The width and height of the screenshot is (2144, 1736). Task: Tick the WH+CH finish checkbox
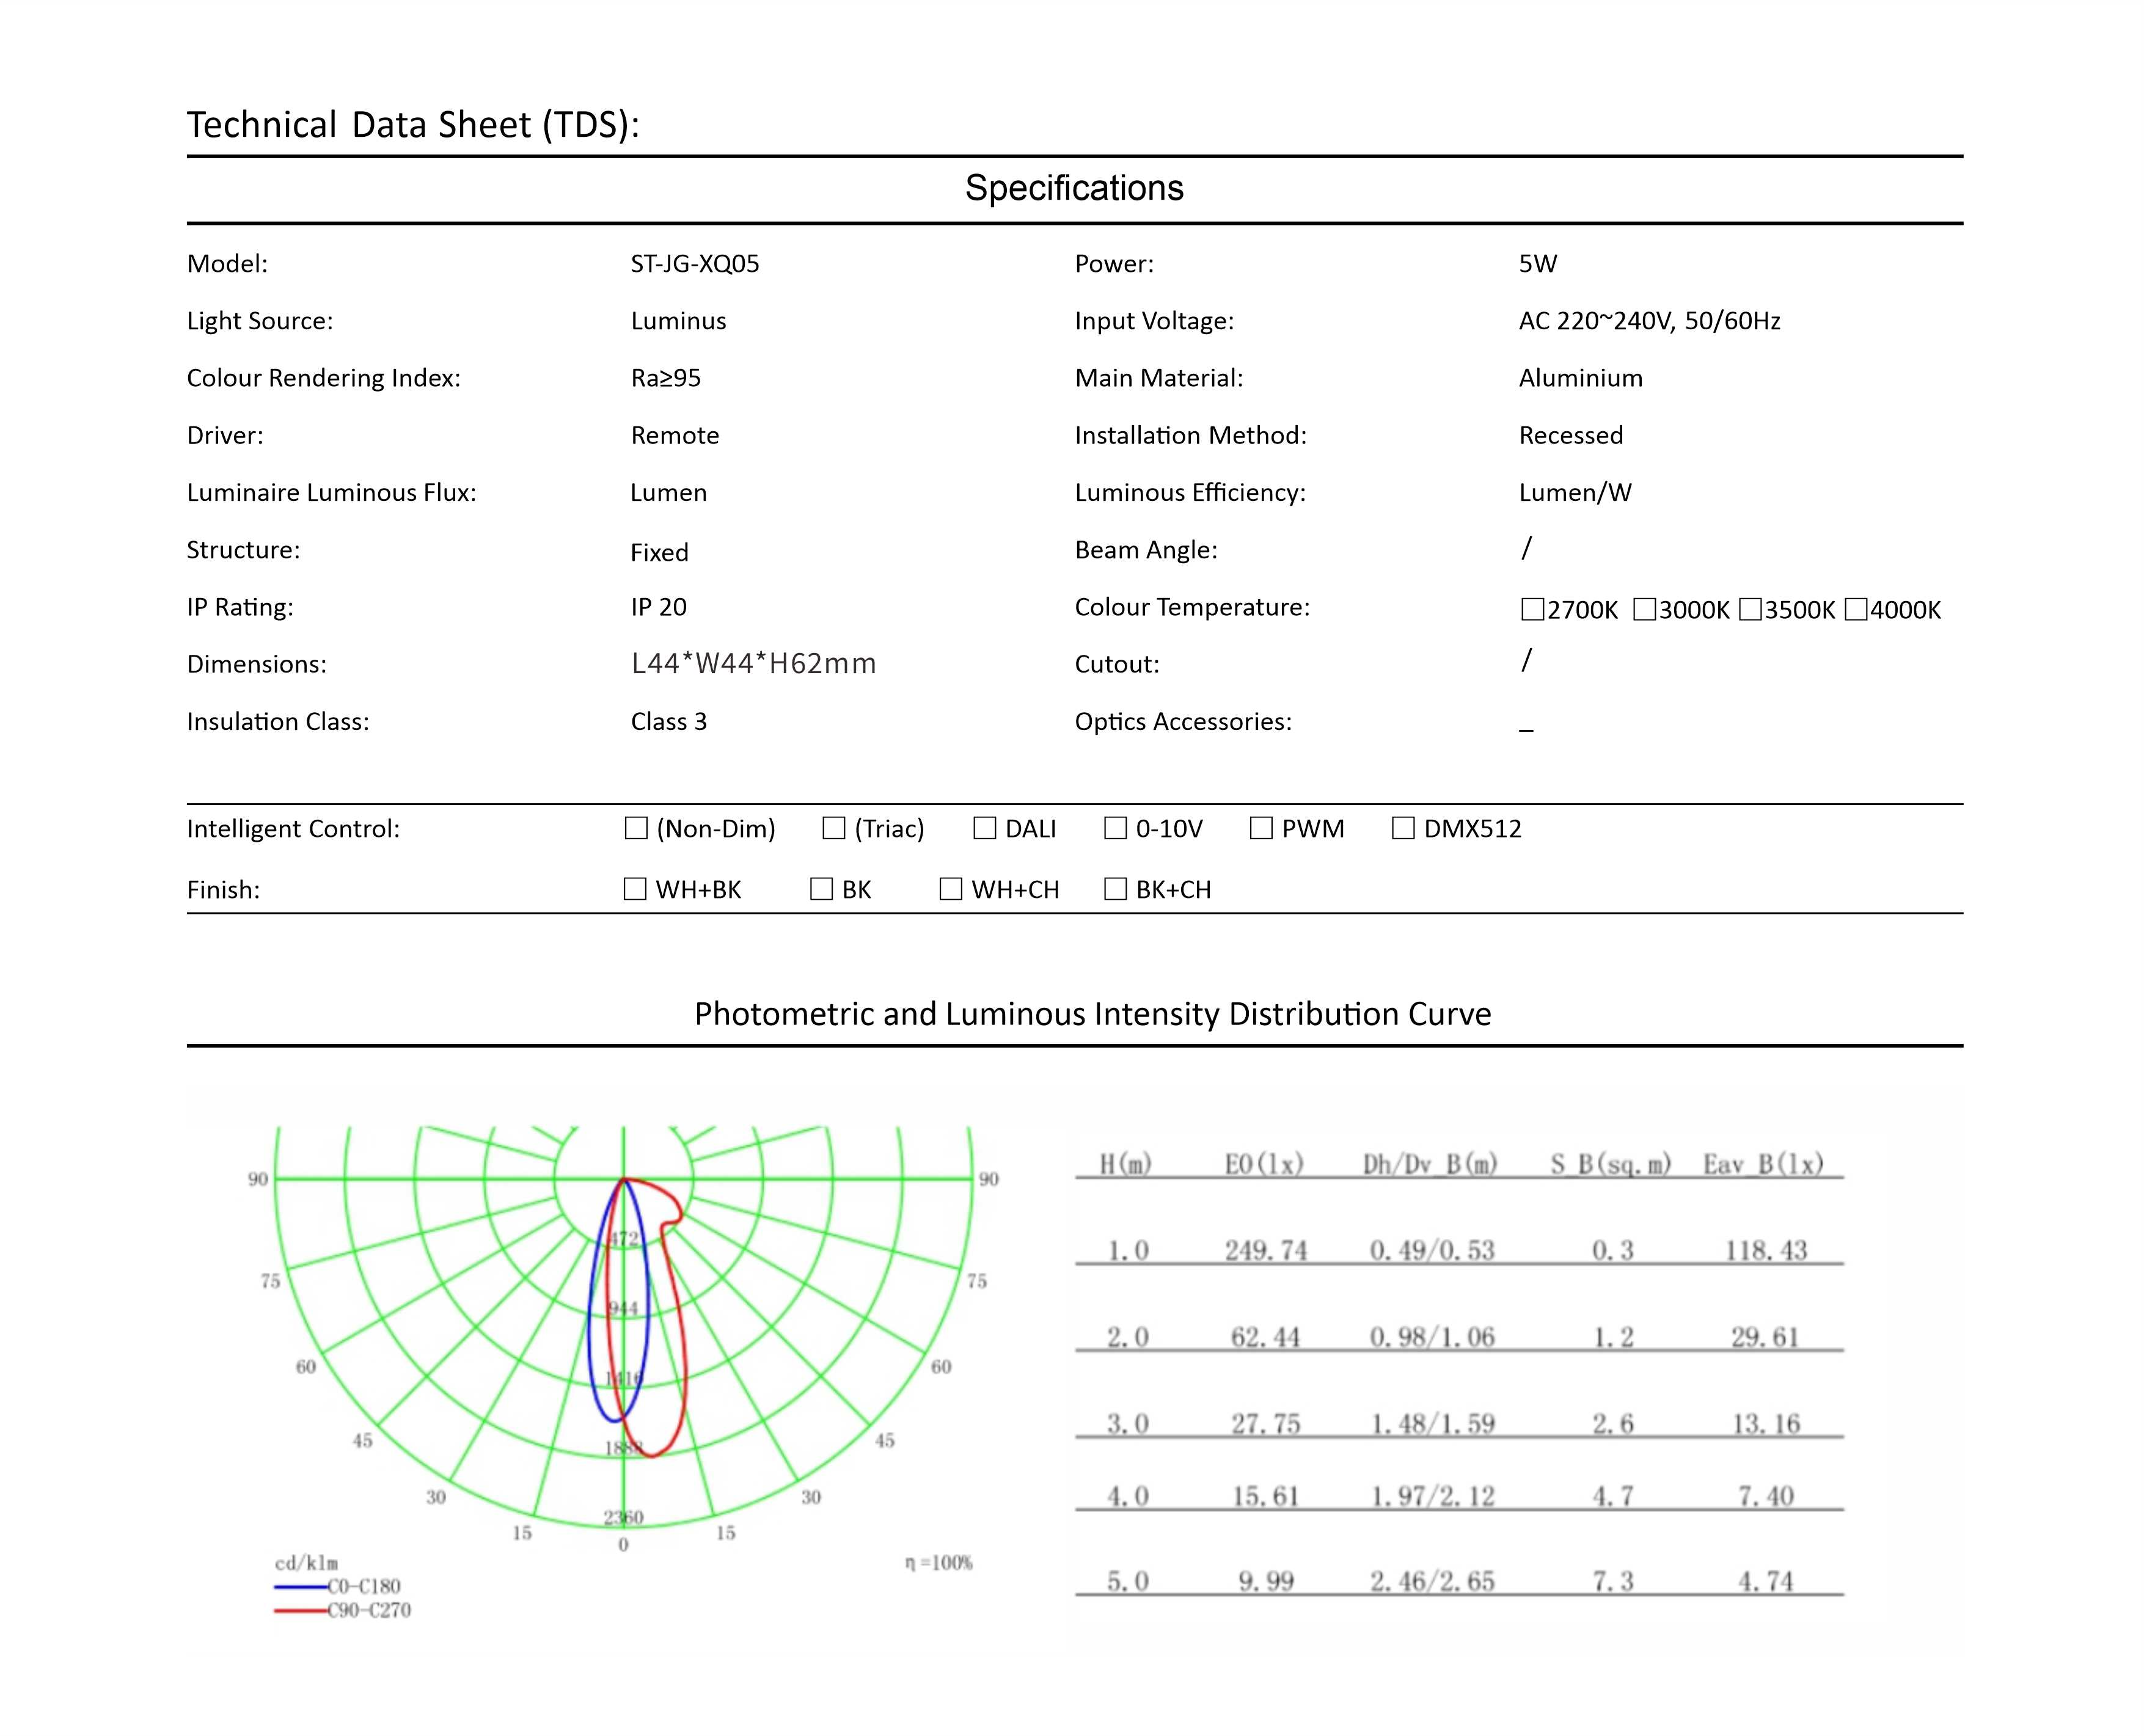(x=951, y=889)
